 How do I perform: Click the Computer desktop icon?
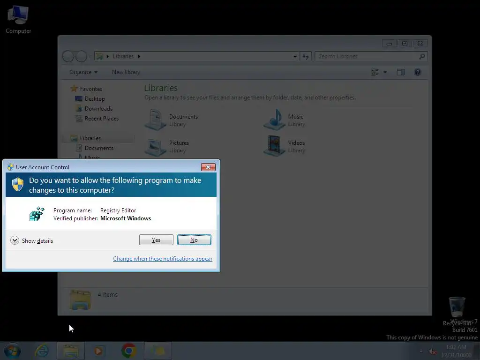(18, 19)
